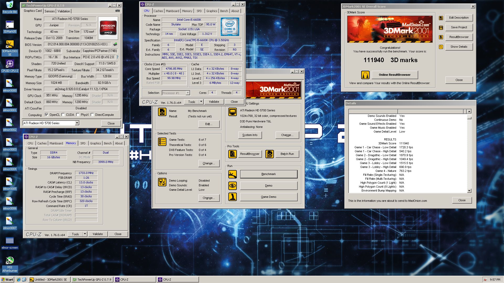Click Close button in Details window
This screenshot has width=504, height=283.
[462, 200]
